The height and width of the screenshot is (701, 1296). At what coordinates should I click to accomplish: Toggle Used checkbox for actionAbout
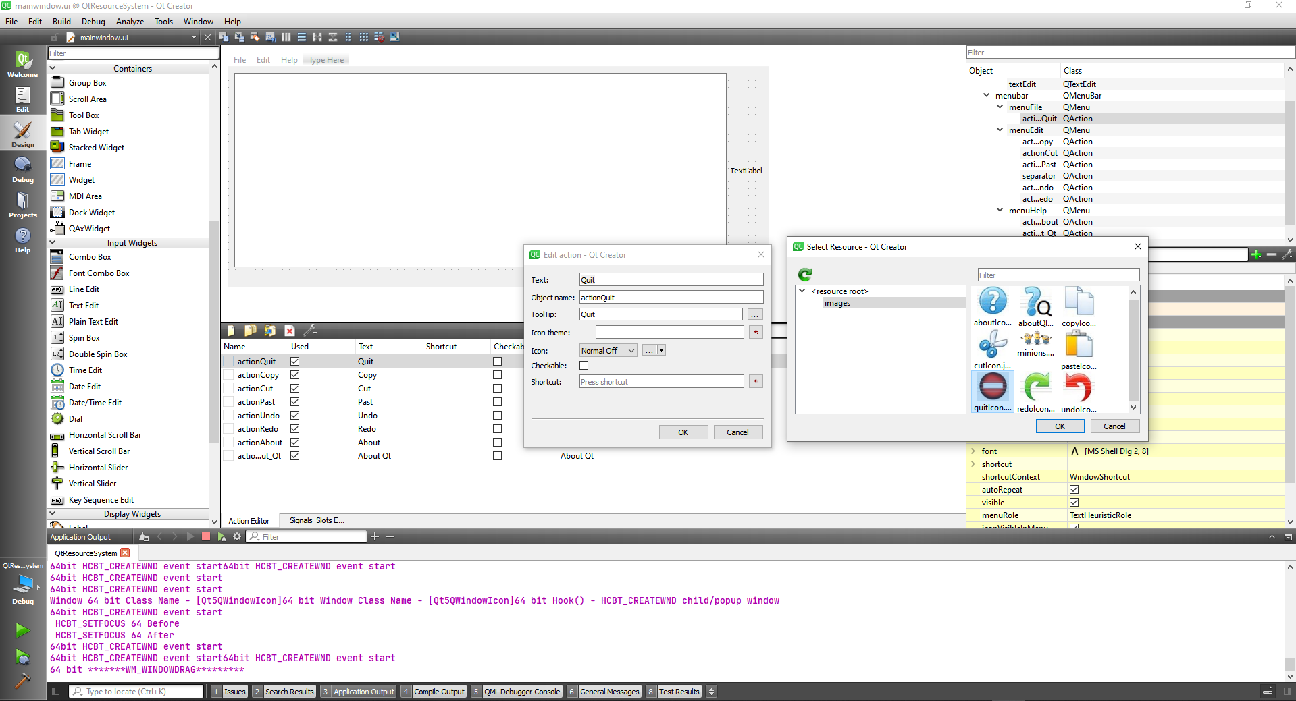(295, 442)
